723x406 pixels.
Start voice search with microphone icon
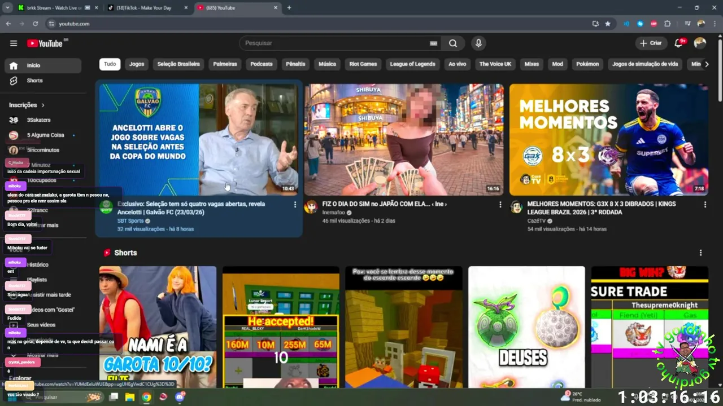478,43
